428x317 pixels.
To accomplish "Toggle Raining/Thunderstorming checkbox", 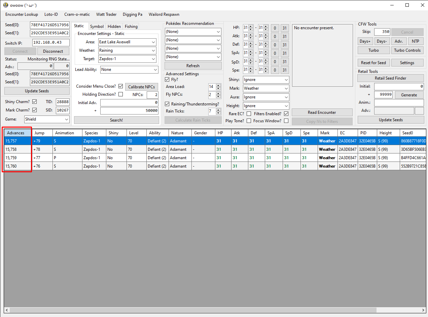I will click(167, 104).
